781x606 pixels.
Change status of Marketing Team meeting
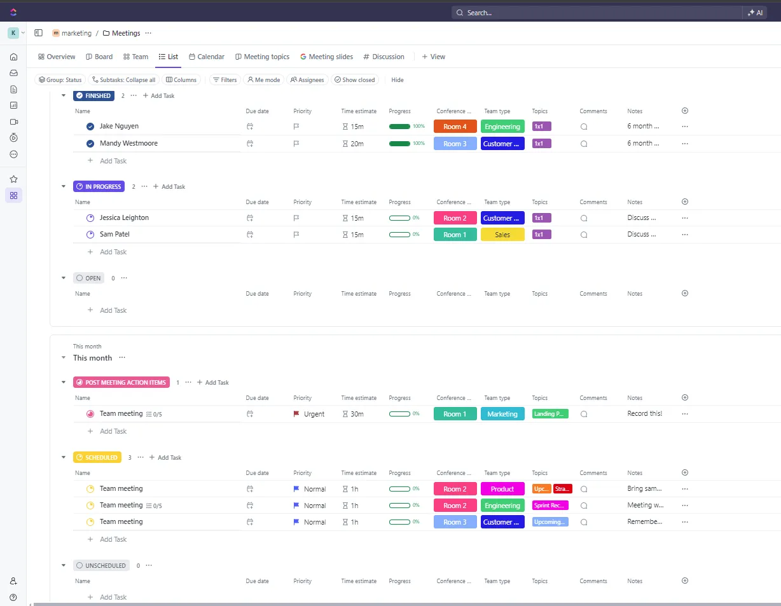click(90, 414)
